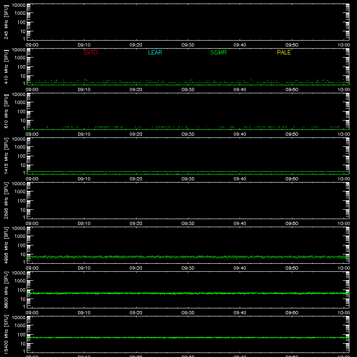Select the 1415 MHz [SFU] axis title
The width and height of the screenshot is (357, 357).
tap(6, 156)
